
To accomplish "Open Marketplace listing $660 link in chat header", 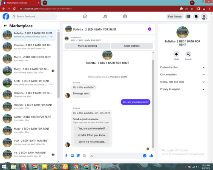I will (86, 40).
